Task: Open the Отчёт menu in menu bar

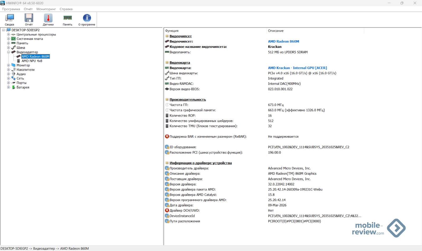Action: 28,9
